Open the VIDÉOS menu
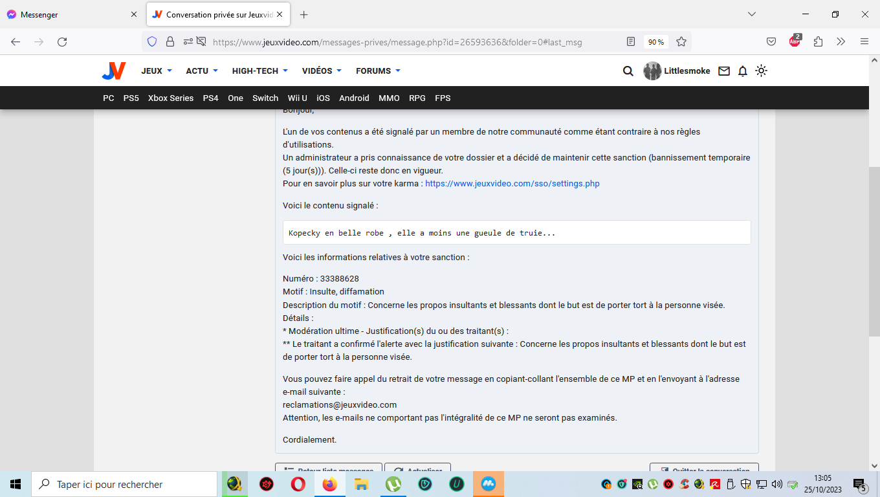Viewport: 880px width, 497px height. tap(321, 71)
